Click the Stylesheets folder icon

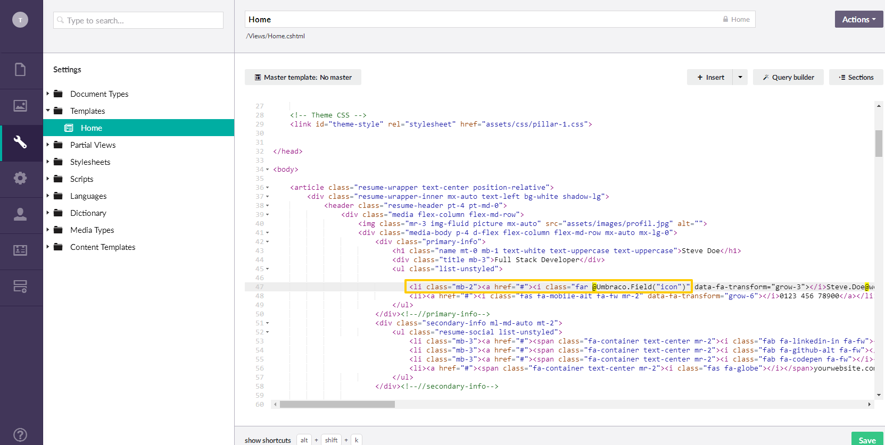tap(58, 162)
